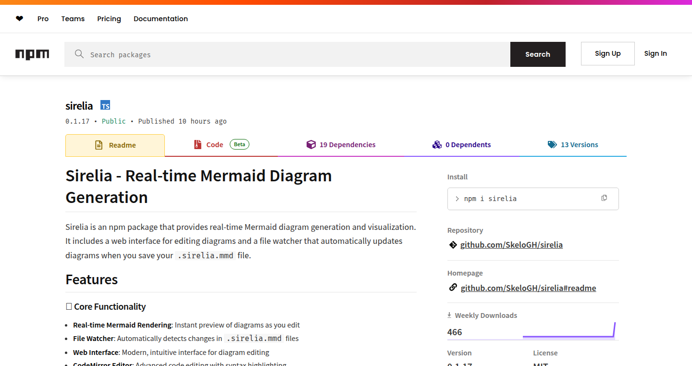The width and height of the screenshot is (692, 366).
Task: Click the download arrow icon by Weekly Downloads
Action: (449, 315)
